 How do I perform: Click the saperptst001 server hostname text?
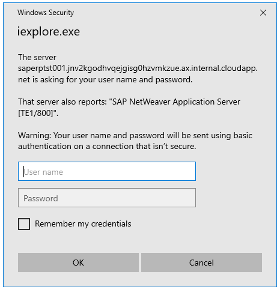click(138, 68)
